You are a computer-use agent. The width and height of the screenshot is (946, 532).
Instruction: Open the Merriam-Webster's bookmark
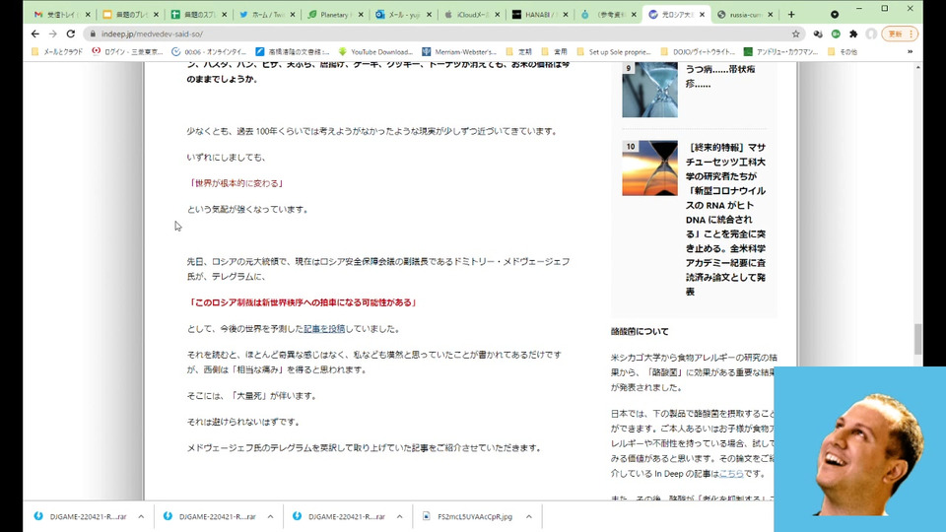click(x=459, y=52)
